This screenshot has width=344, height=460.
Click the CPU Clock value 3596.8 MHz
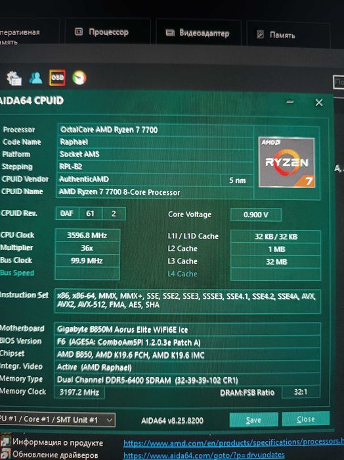point(87,236)
